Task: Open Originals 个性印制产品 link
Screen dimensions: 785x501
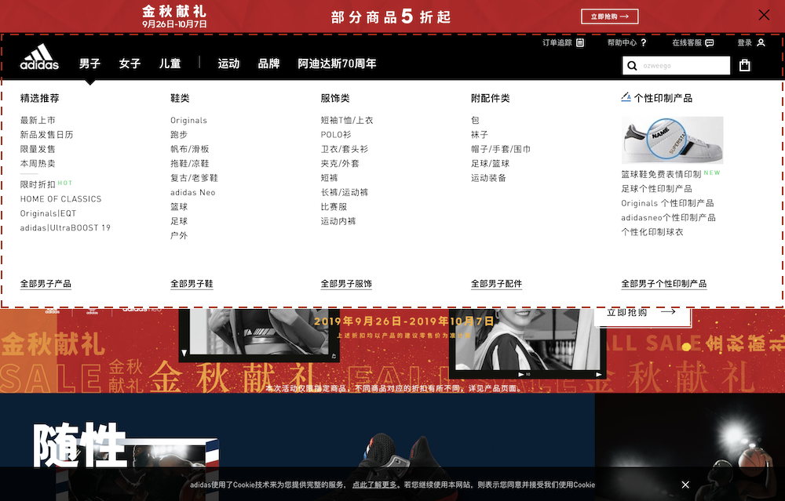Action: click(668, 204)
